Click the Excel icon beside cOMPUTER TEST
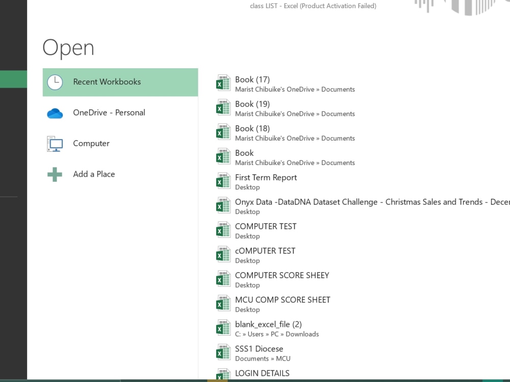 (223, 254)
